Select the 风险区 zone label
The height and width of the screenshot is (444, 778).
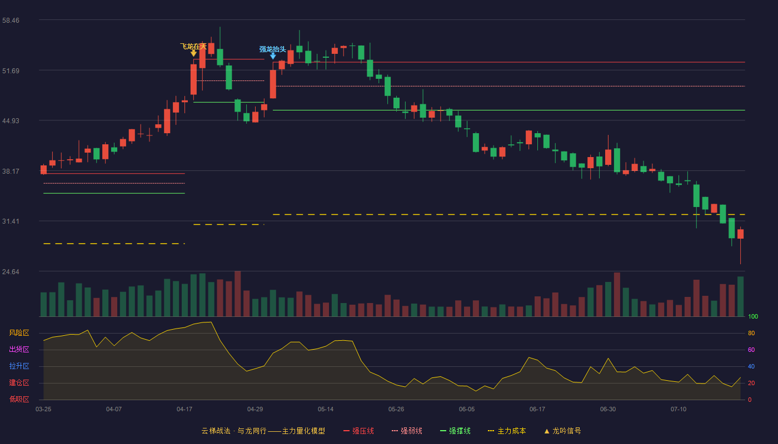click(x=19, y=333)
